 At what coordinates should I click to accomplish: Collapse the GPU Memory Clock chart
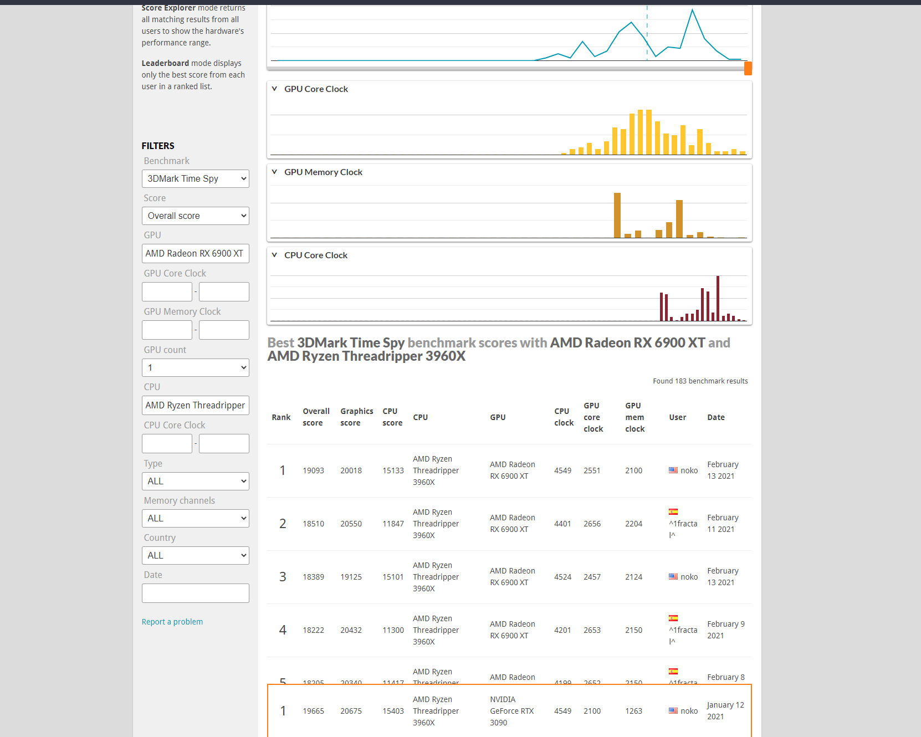click(x=274, y=172)
